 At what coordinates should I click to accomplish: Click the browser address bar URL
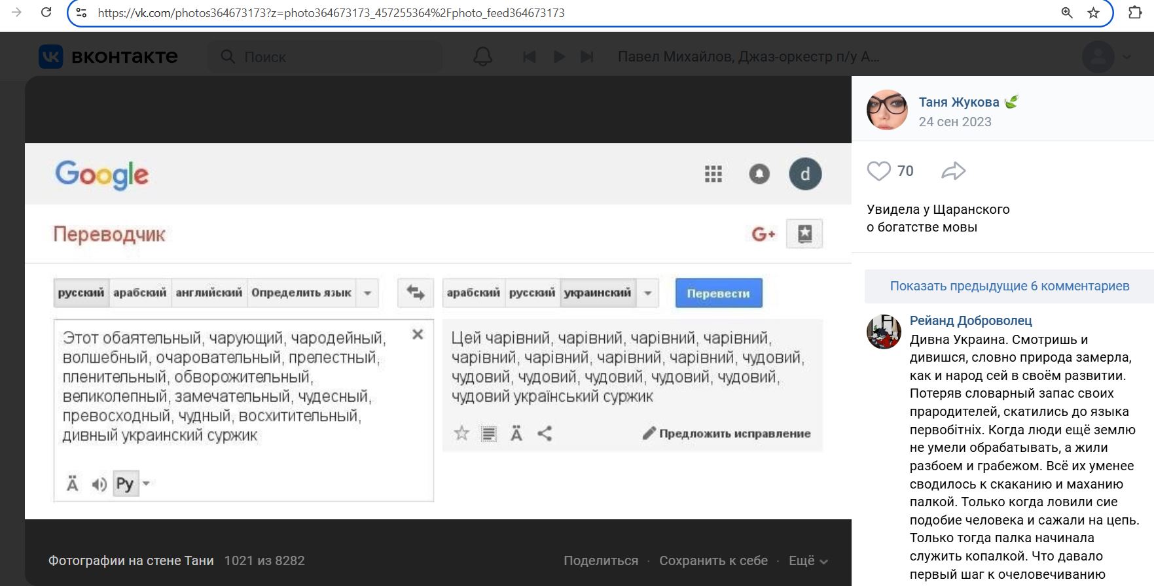331,12
